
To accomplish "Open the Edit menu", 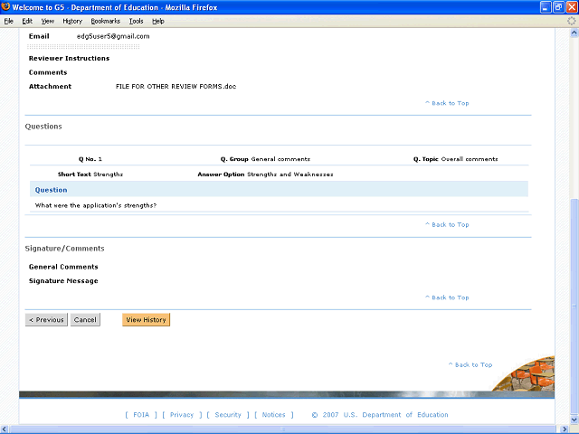I will [27, 21].
